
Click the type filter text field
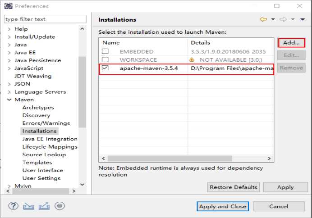(x=45, y=19)
